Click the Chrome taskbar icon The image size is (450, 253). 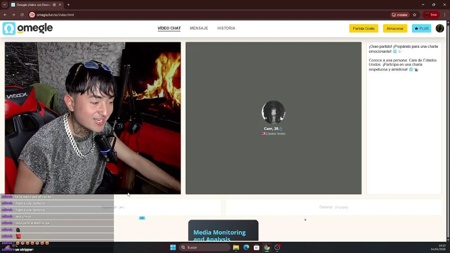267,247
